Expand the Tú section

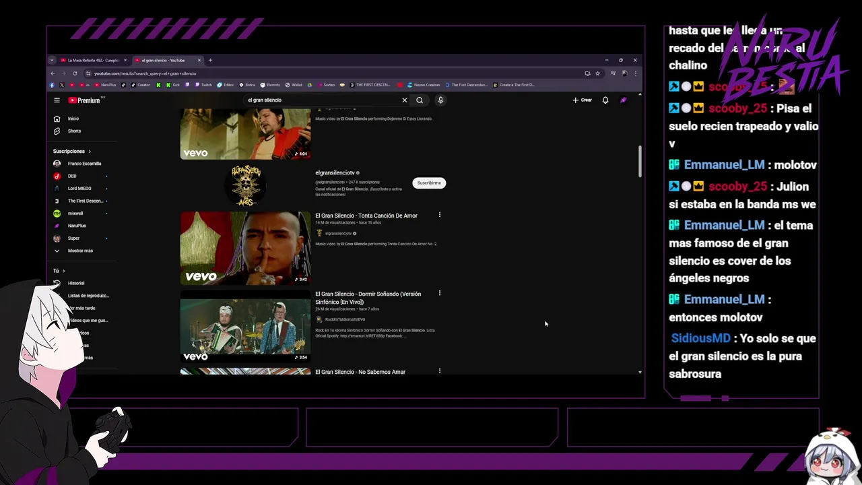59,271
